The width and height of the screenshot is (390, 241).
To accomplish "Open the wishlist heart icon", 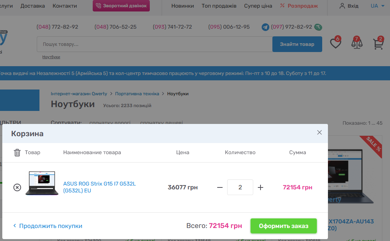I will [x=335, y=44].
